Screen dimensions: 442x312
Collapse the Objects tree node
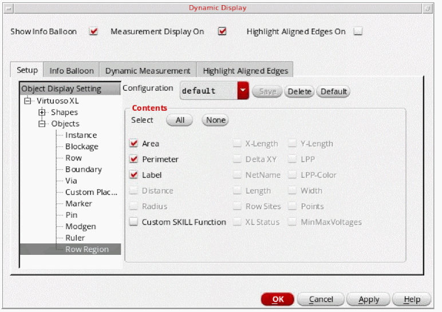pos(42,123)
